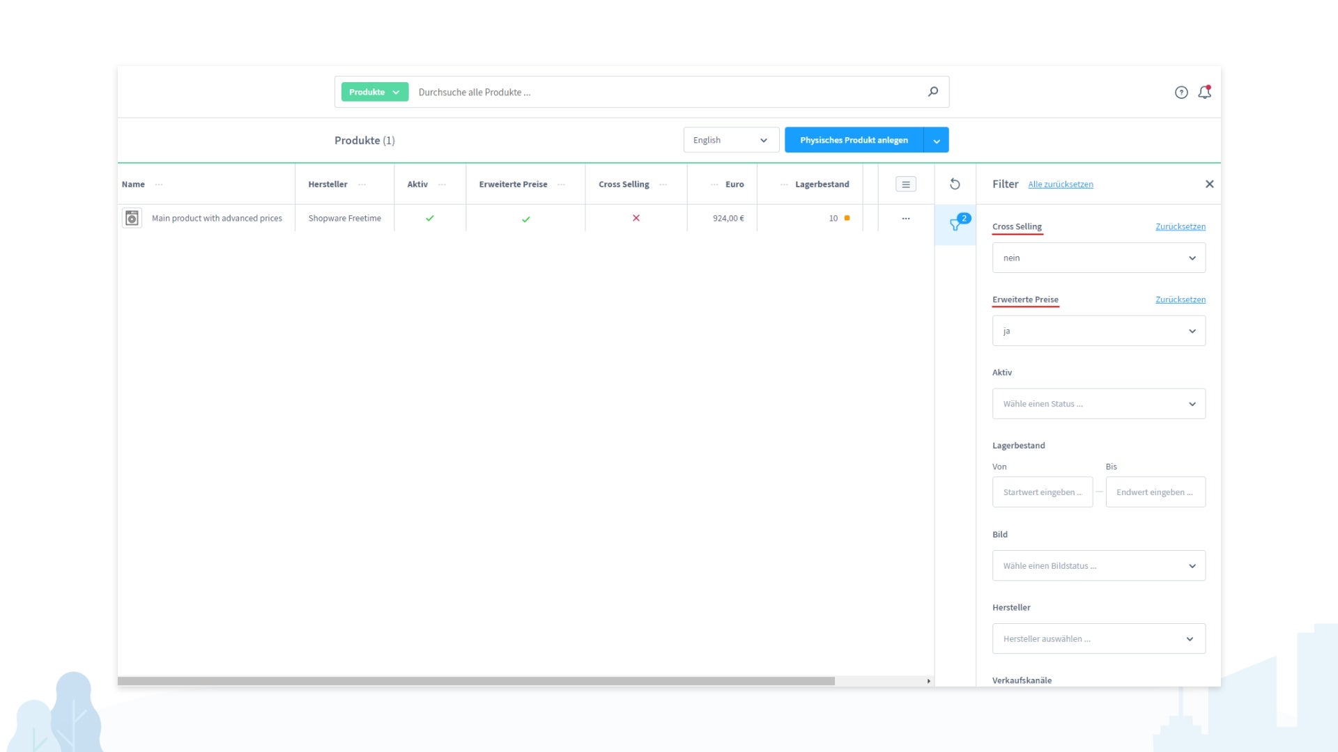Open Cross Selling column options dots
This screenshot has height=752, width=1338.
(x=663, y=185)
